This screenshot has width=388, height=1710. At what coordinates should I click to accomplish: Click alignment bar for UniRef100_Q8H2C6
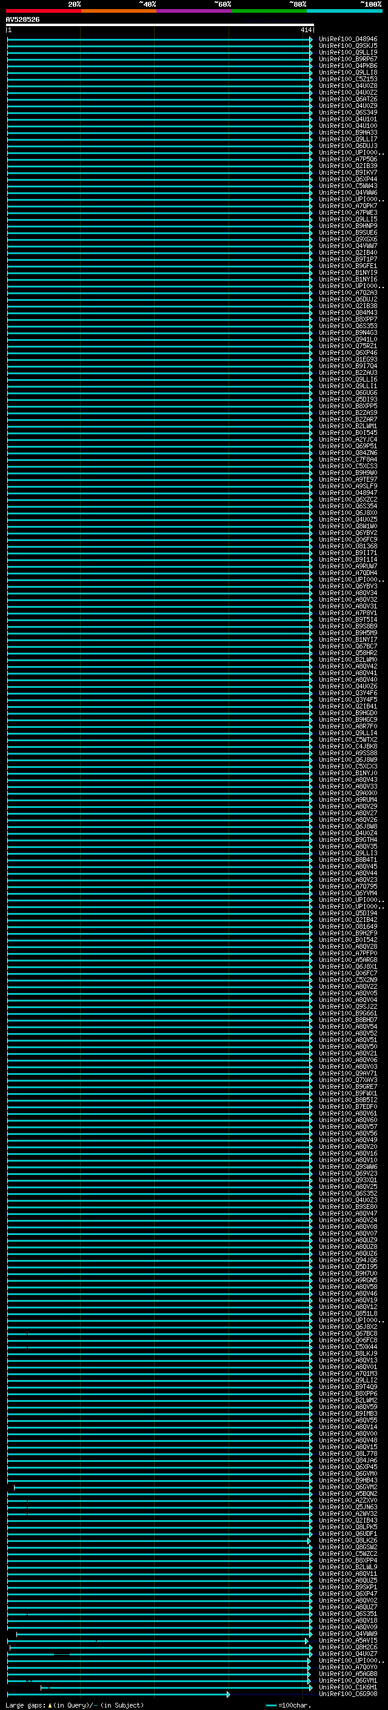point(160,1648)
